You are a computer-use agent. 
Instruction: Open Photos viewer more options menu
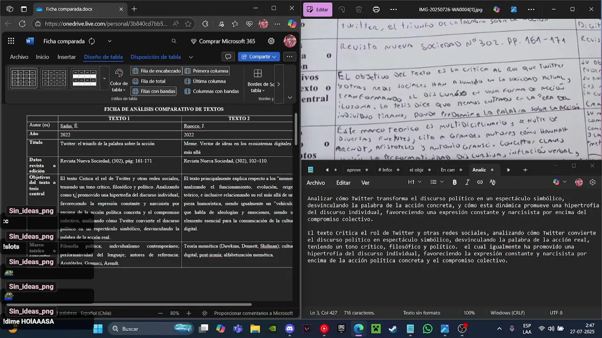coord(393,9)
